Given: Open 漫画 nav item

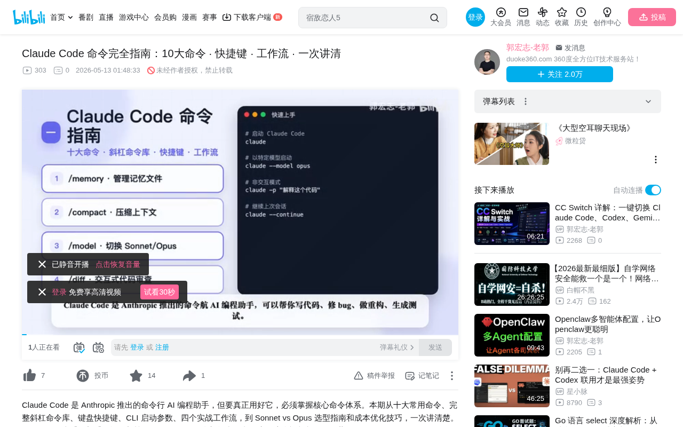Looking at the screenshot, I should (189, 17).
